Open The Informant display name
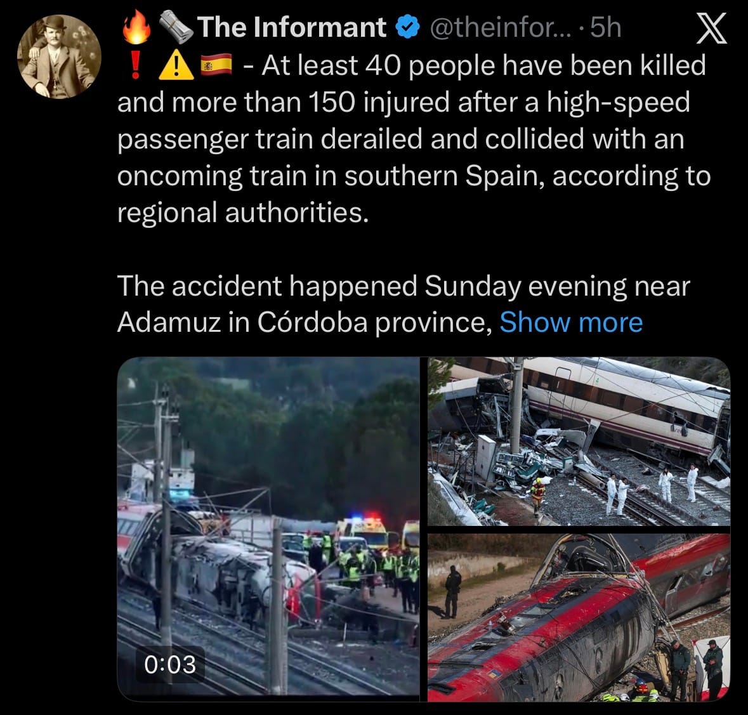748x715 pixels. [291, 27]
